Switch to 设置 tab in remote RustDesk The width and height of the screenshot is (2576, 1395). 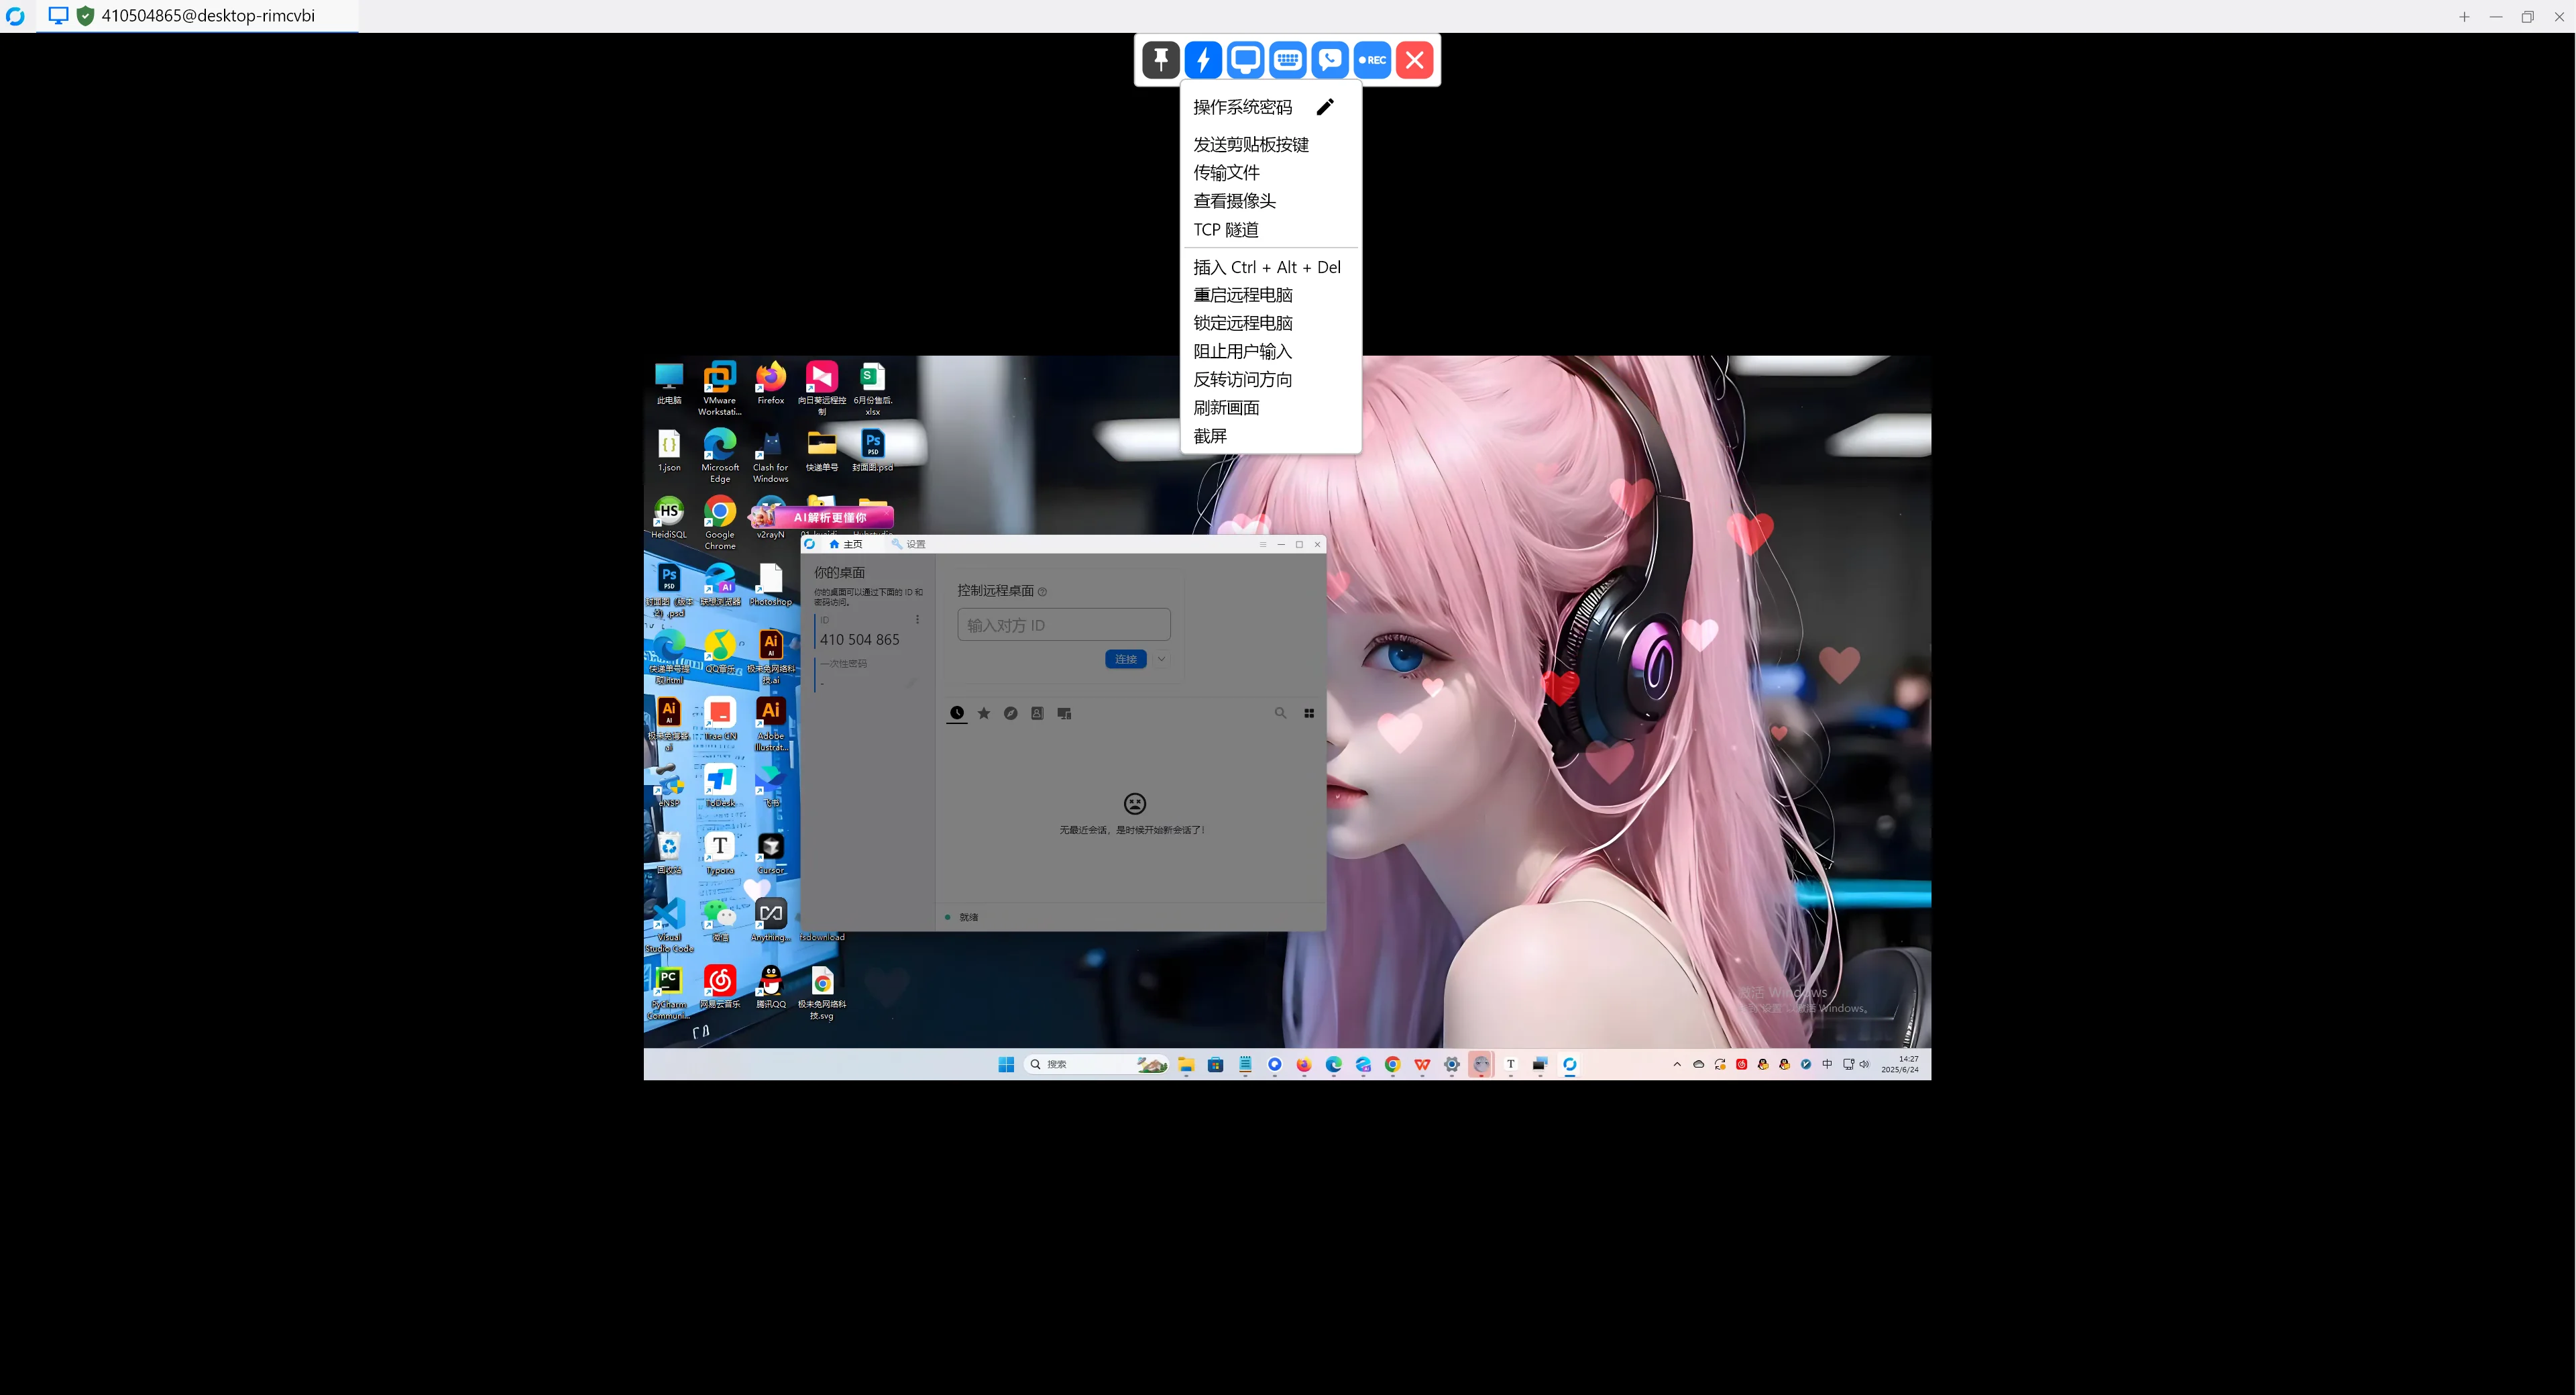(909, 544)
